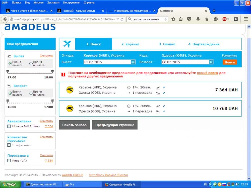
Task: Open AARON GROUP footer link
Action: coord(73,175)
